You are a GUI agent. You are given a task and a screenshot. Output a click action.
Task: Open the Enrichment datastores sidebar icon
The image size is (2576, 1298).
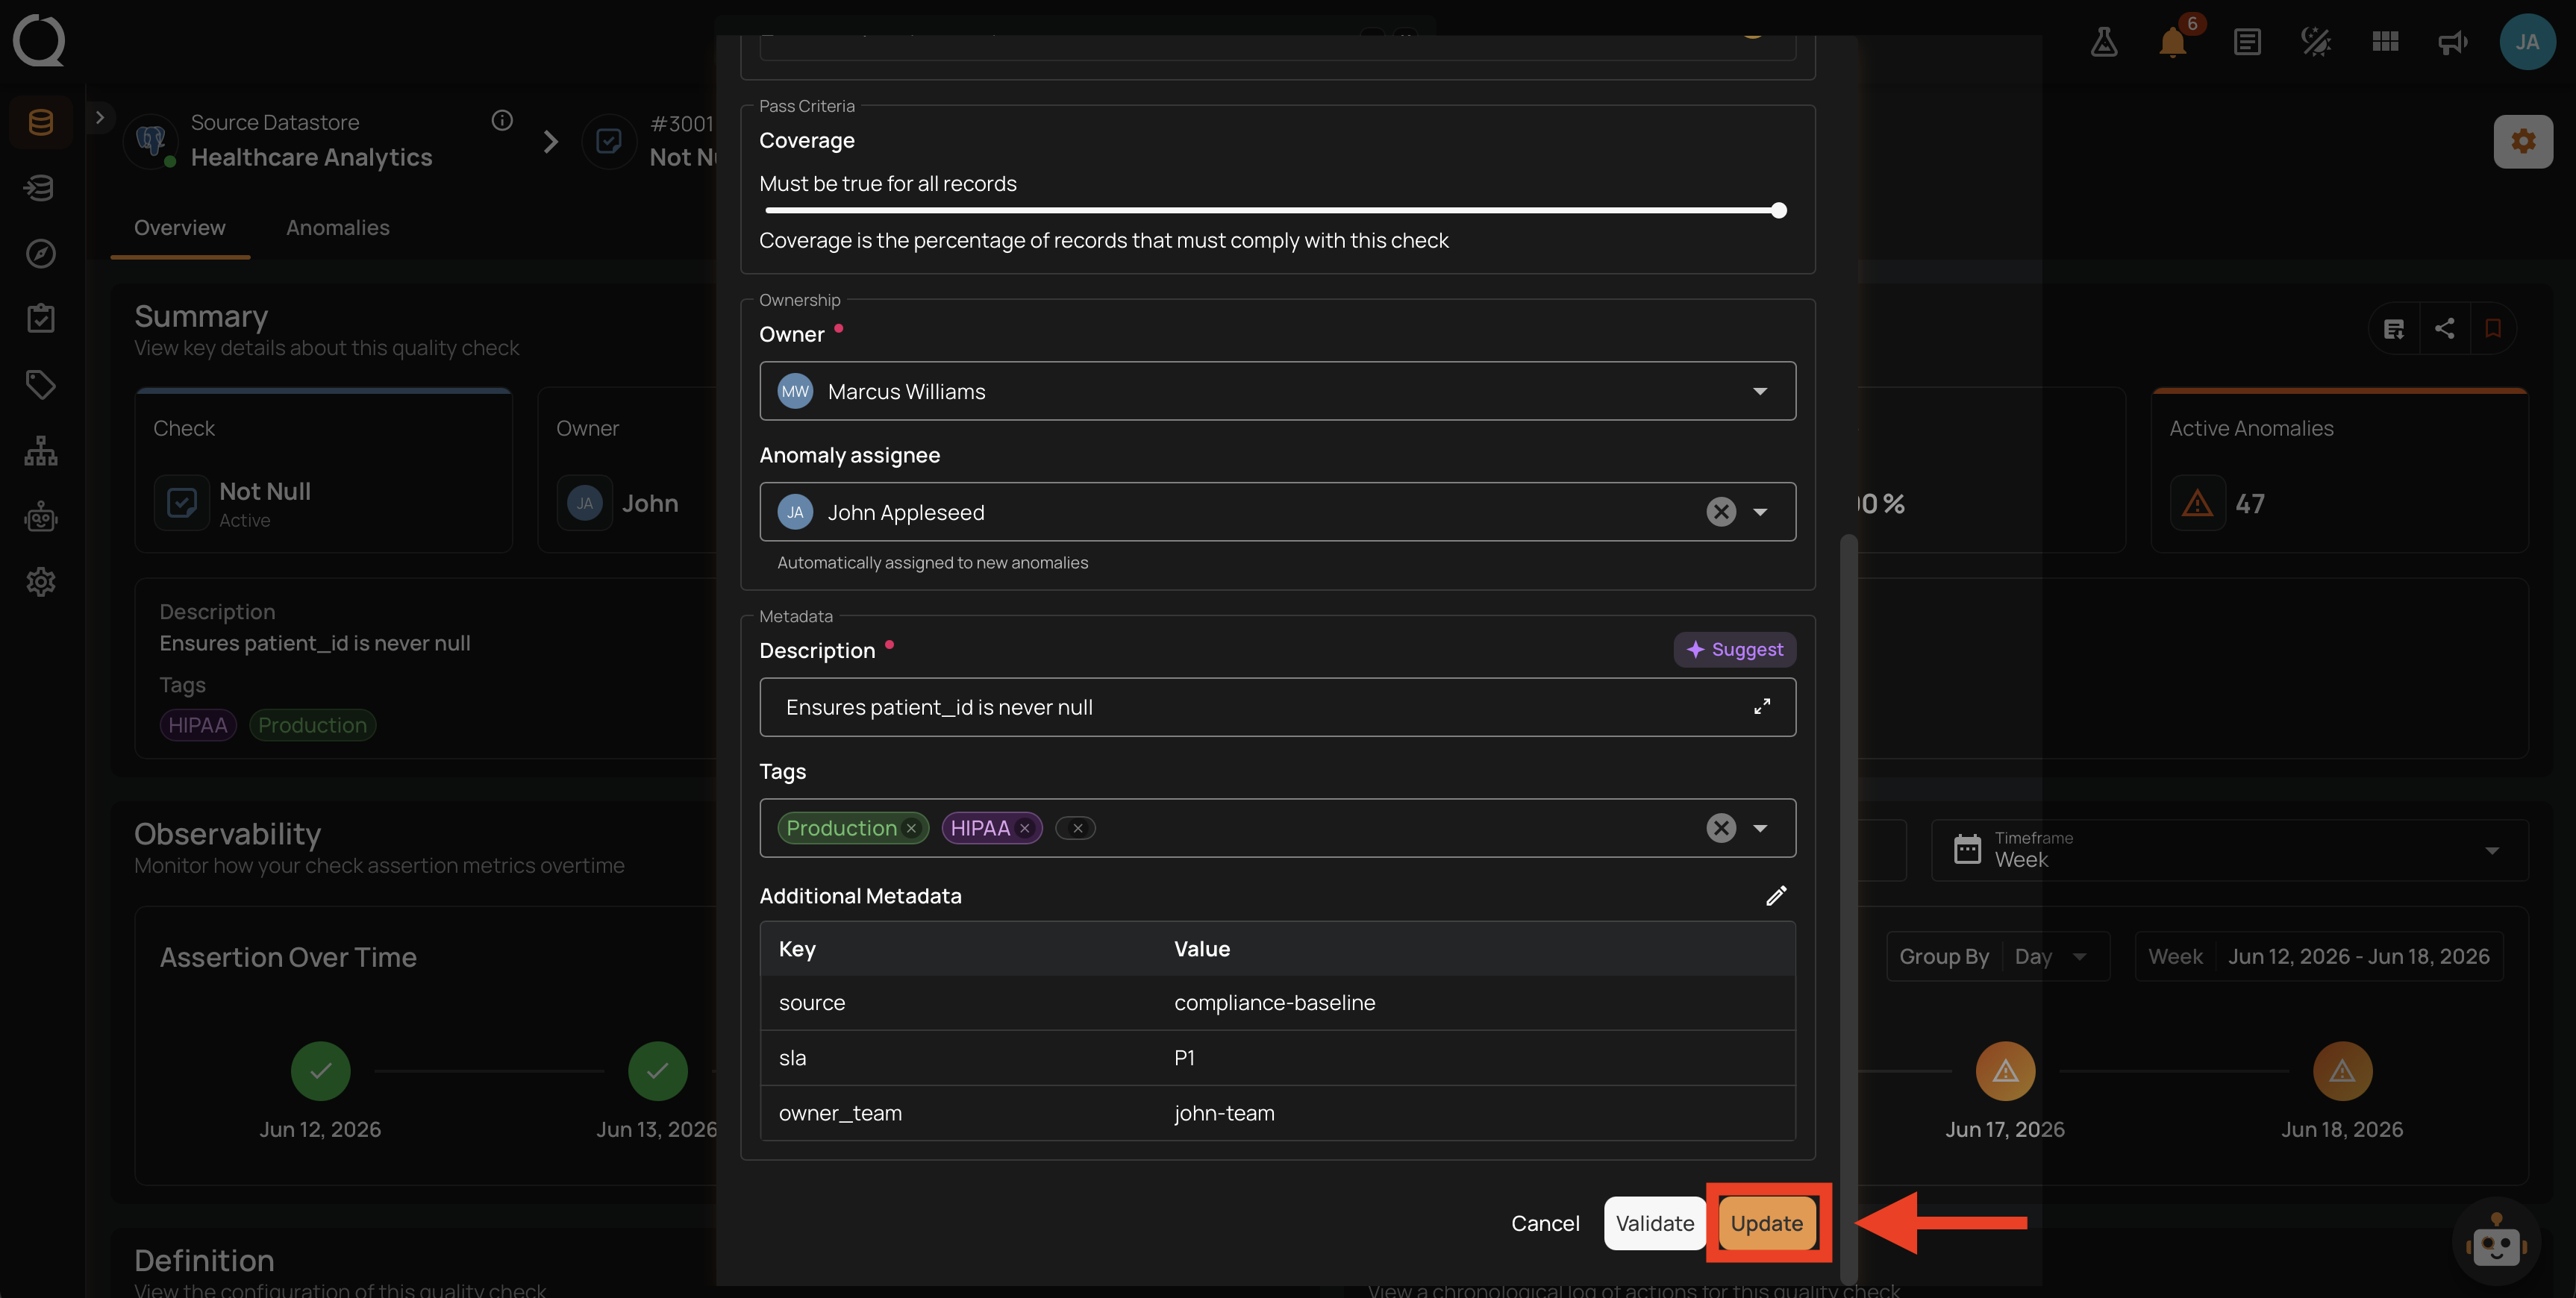tap(41, 188)
